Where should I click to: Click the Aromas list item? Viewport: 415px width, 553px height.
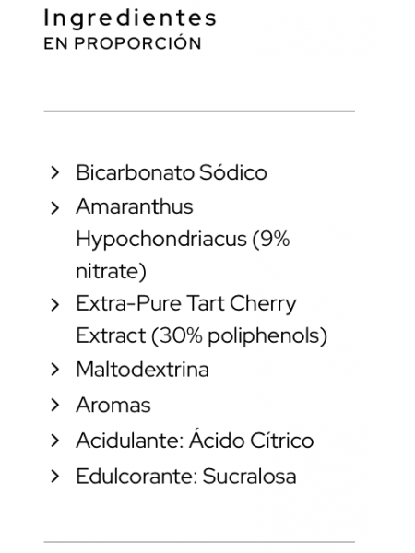click(x=113, y=405)
